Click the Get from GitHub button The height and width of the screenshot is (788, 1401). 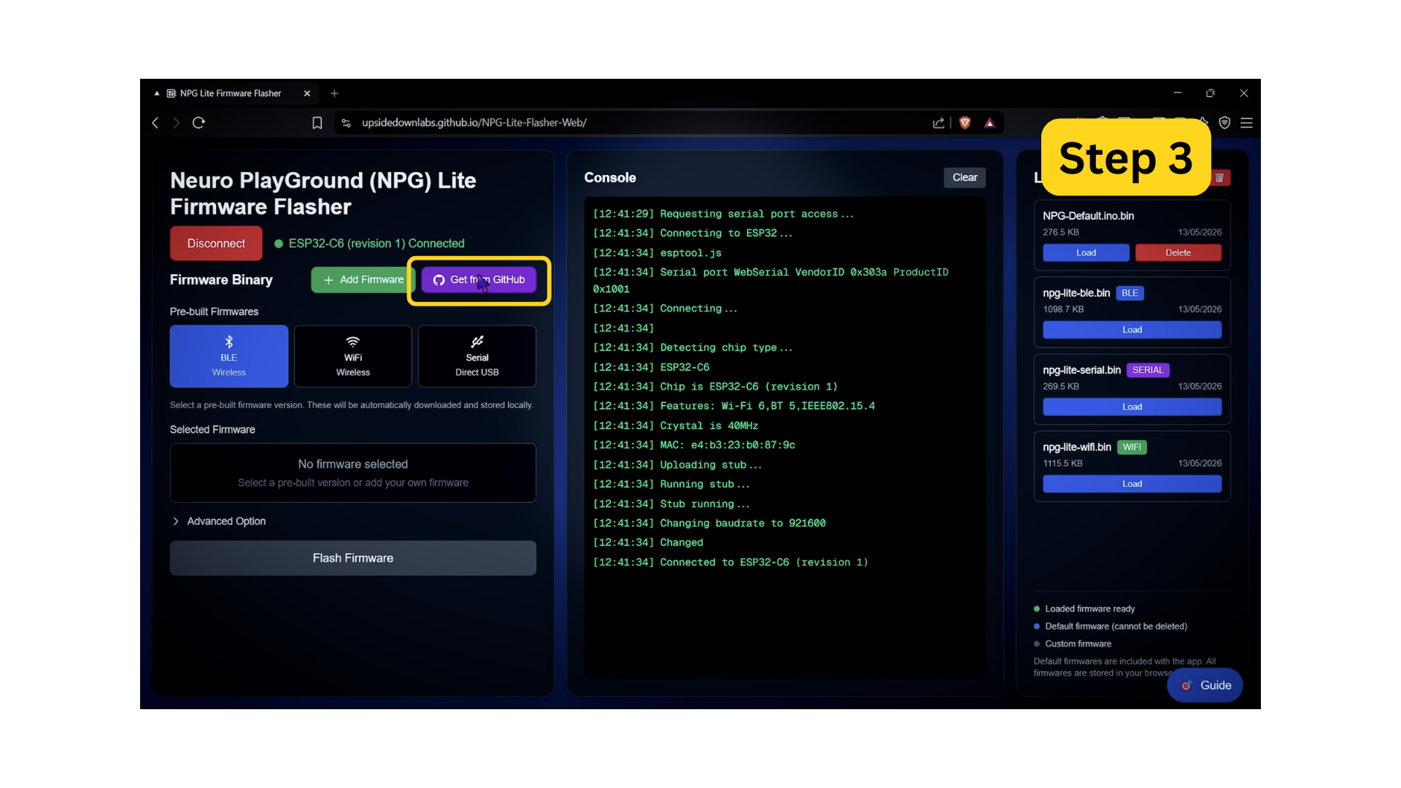479,279
